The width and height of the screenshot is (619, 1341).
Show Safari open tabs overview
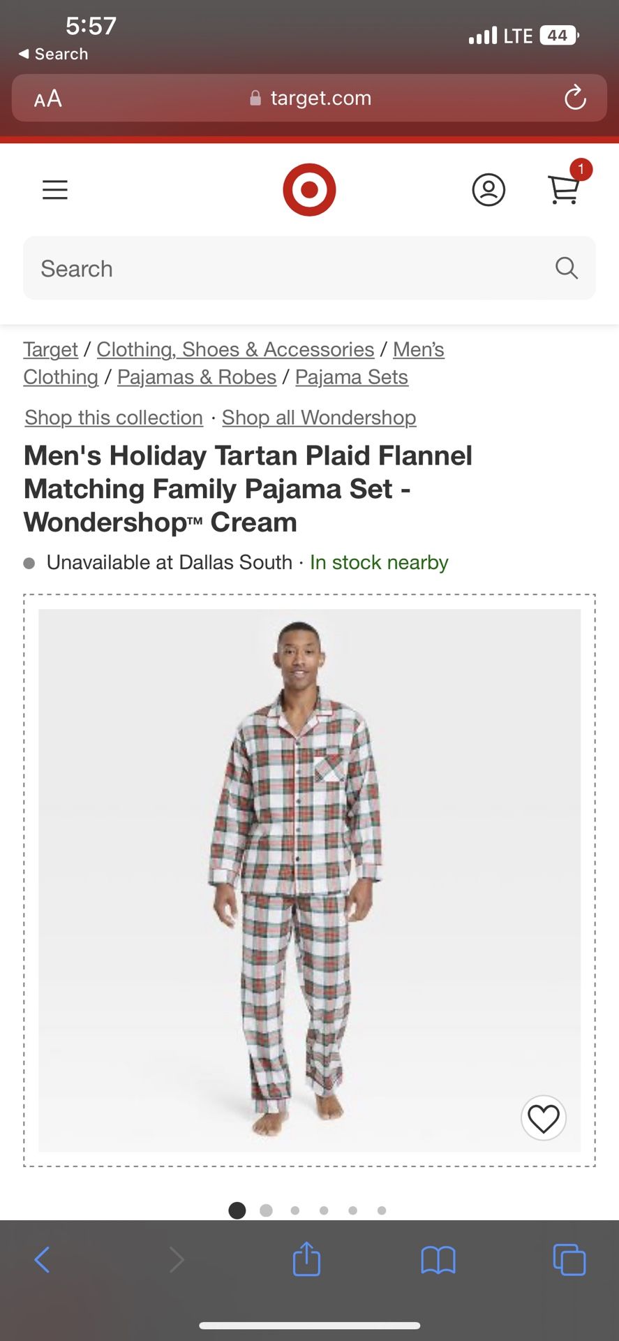[569, 1260]
